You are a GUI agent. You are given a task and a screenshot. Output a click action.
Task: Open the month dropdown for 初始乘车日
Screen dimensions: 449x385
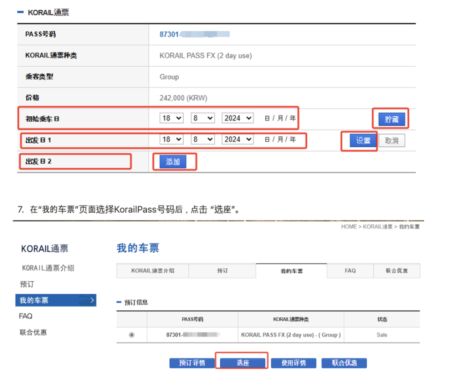click(203, 118)
